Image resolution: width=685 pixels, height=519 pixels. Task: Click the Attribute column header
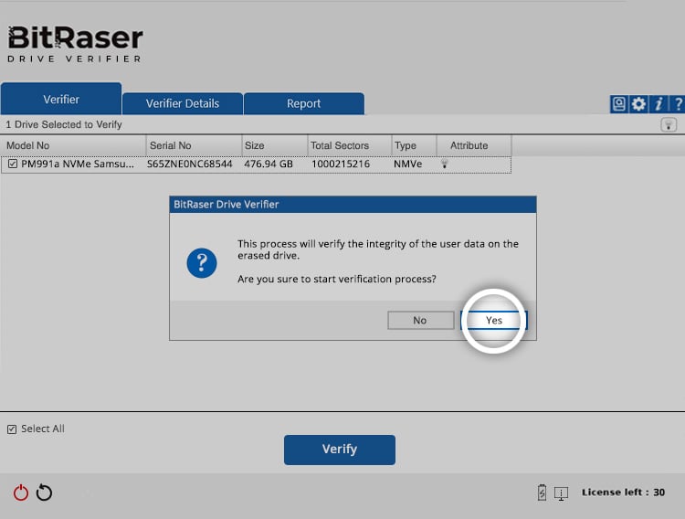point(474,145)
